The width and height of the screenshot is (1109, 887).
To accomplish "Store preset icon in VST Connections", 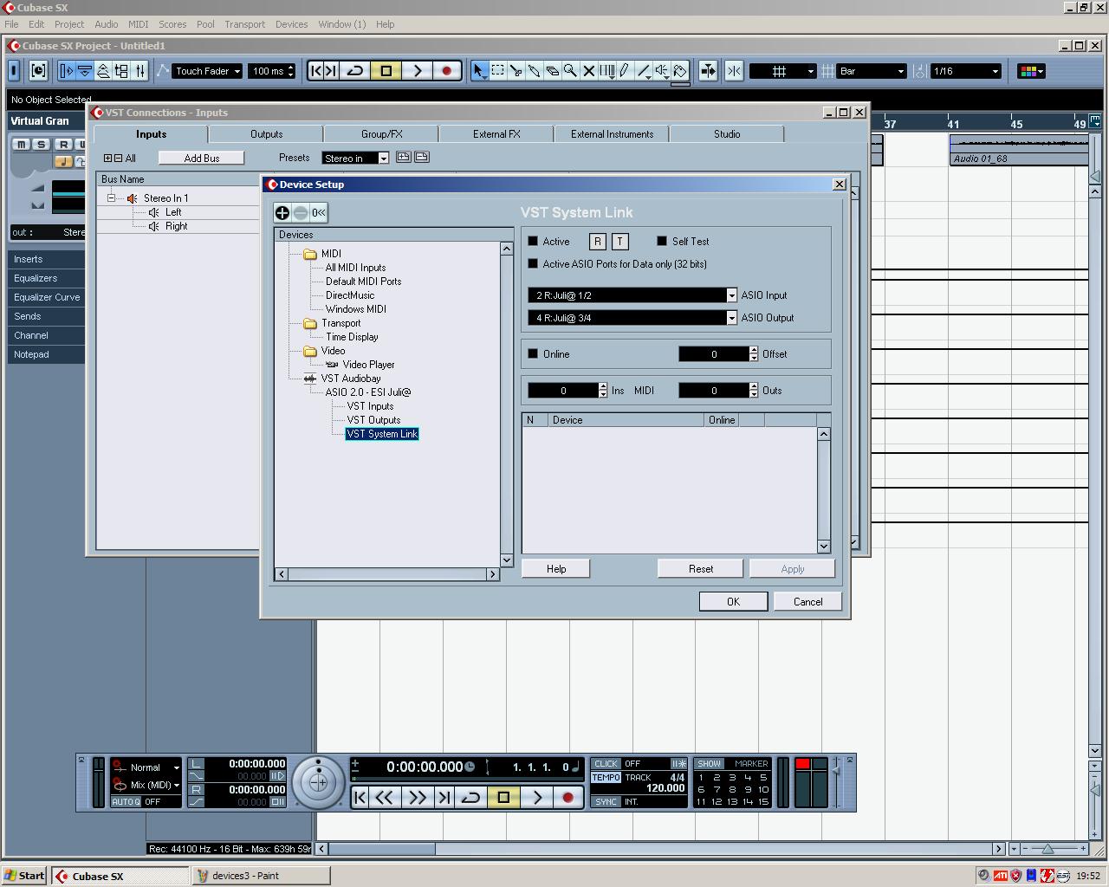I will coord(403,157).
